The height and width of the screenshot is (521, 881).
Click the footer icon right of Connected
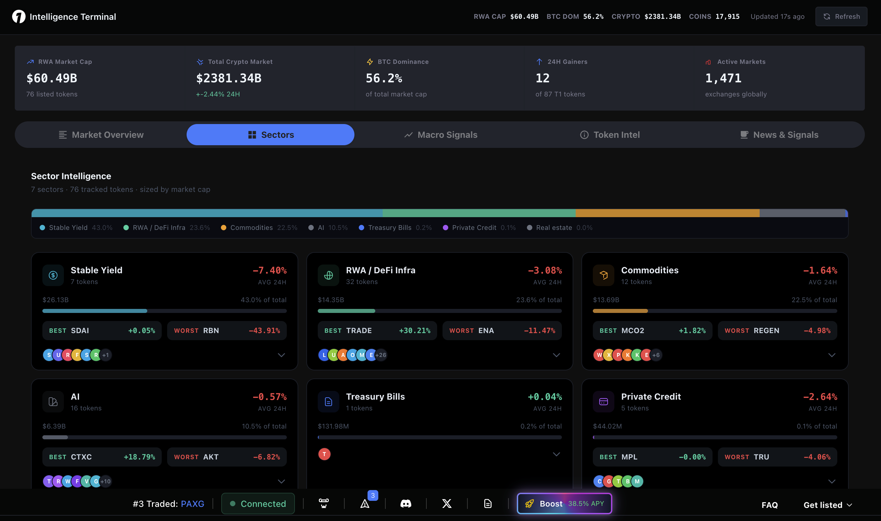point(324,504)
